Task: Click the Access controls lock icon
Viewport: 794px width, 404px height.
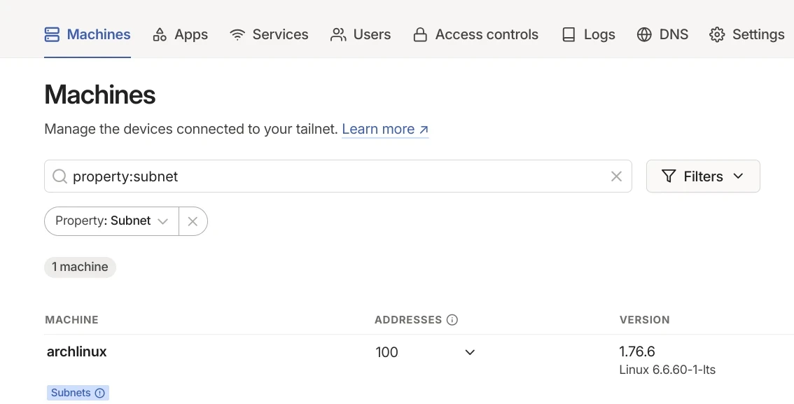Action: (420, 34)
